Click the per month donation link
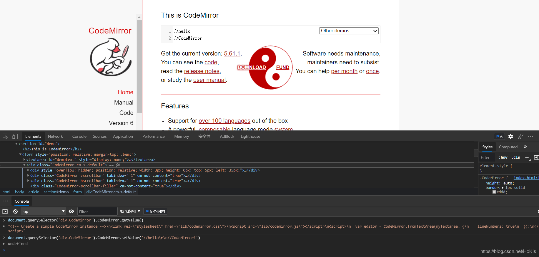Image resolution: width=539 pixels, height=257 pixels. tap(344, 71)
